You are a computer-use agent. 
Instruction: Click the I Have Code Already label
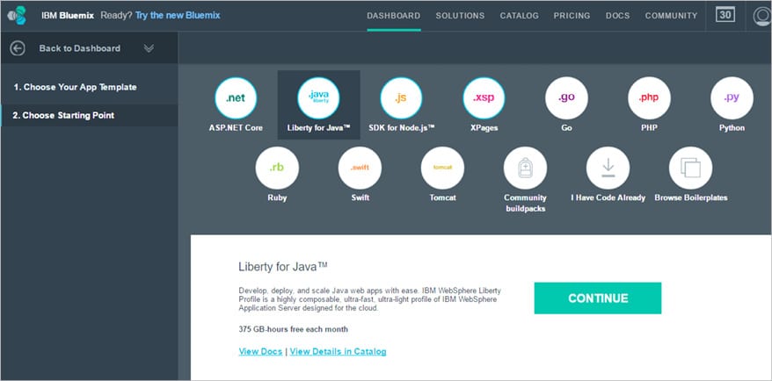pyautogui.click(x=608, y=198)
